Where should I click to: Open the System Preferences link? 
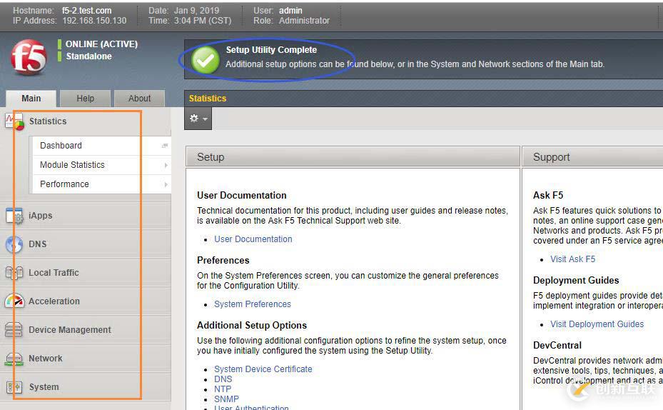[x=253, y=304]
